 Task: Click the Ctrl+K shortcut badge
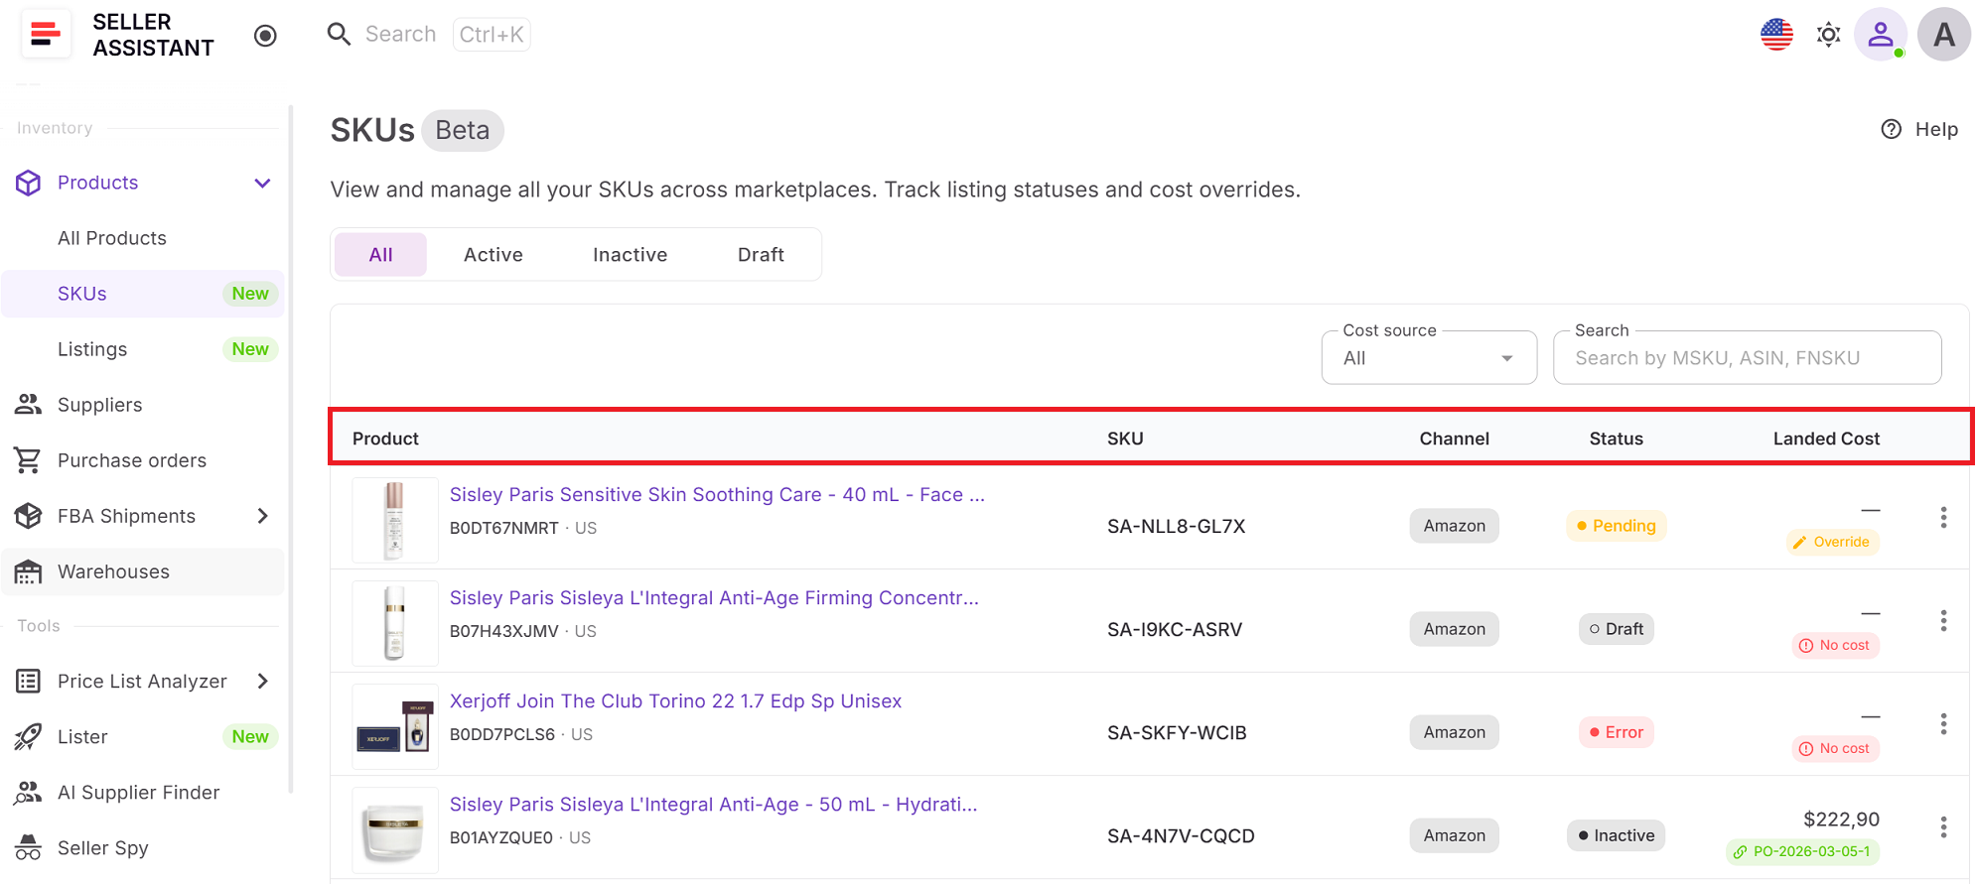(492, 35)
